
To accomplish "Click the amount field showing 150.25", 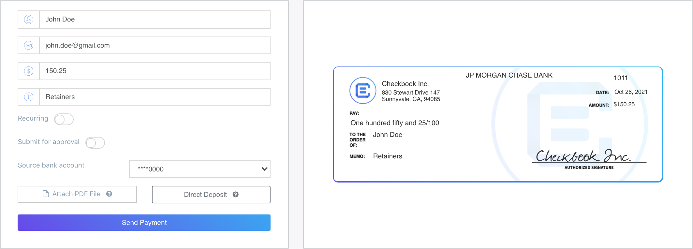I will point(155,71).
